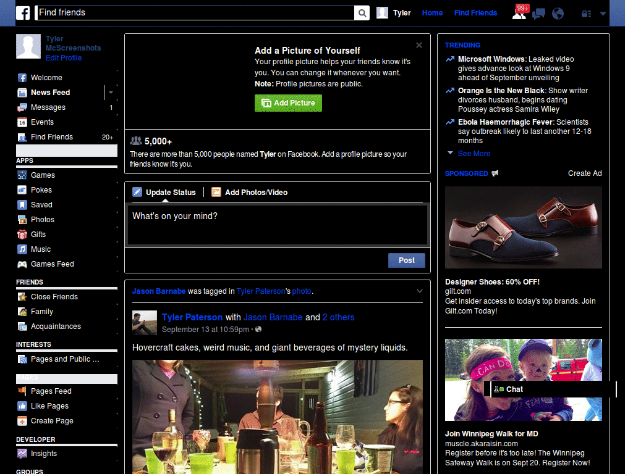Open Find Friends in top navigation
Image resolution: width=633 pixels, height=474 pixels.
(475, 13)
